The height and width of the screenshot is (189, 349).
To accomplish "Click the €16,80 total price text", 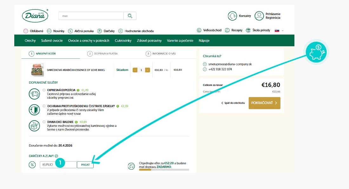I will (271, 85).
